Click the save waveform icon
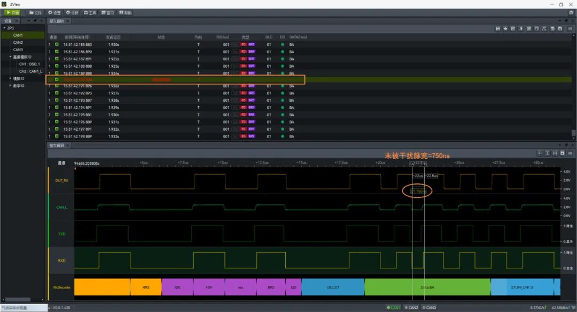 tap(562, 153)
